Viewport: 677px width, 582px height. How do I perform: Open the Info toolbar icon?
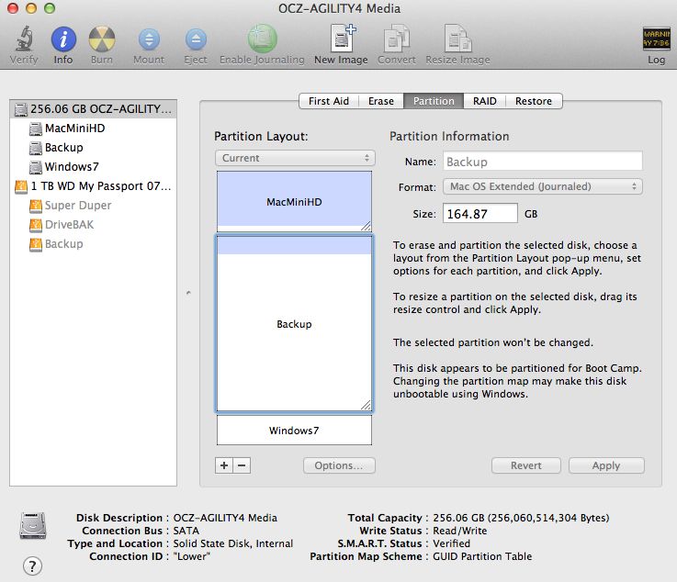pos(63,40)
